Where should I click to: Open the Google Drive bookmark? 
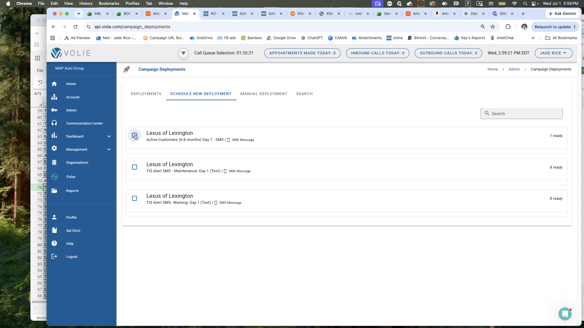281,38
